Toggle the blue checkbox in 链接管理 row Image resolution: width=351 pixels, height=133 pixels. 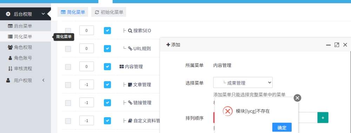tap(107, 102)
